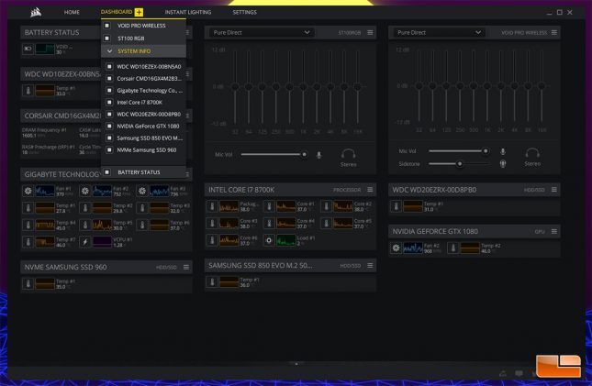Screen dimensions: 592x386
Task: Collapse the SYSTEM INFO group chevron
Action: (109, 51)
